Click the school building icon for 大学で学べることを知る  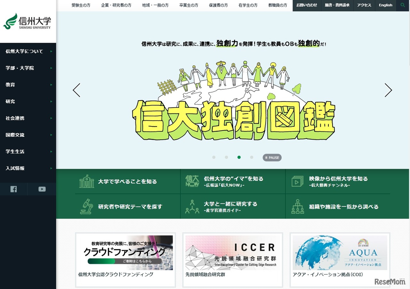tap(86, 181)
